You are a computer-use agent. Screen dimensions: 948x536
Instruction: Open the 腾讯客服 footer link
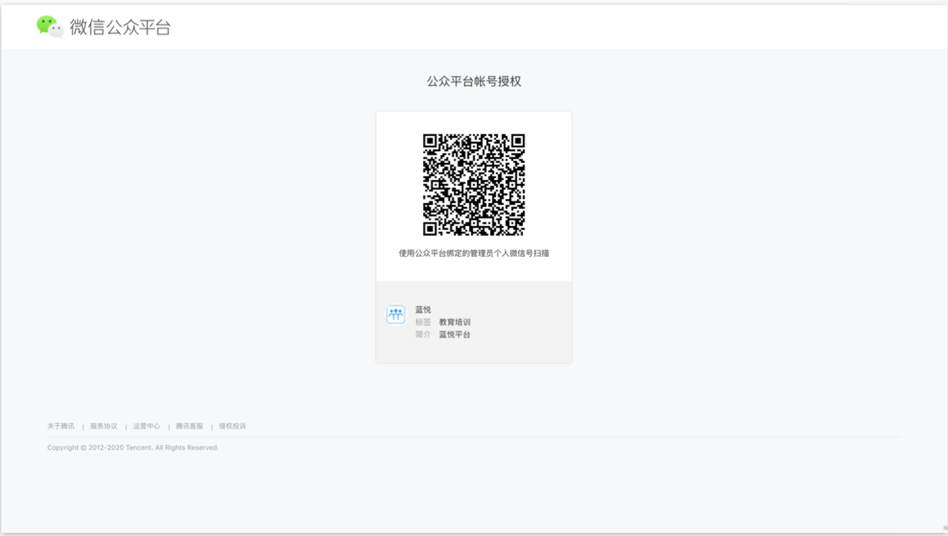[x=190, y=426]
